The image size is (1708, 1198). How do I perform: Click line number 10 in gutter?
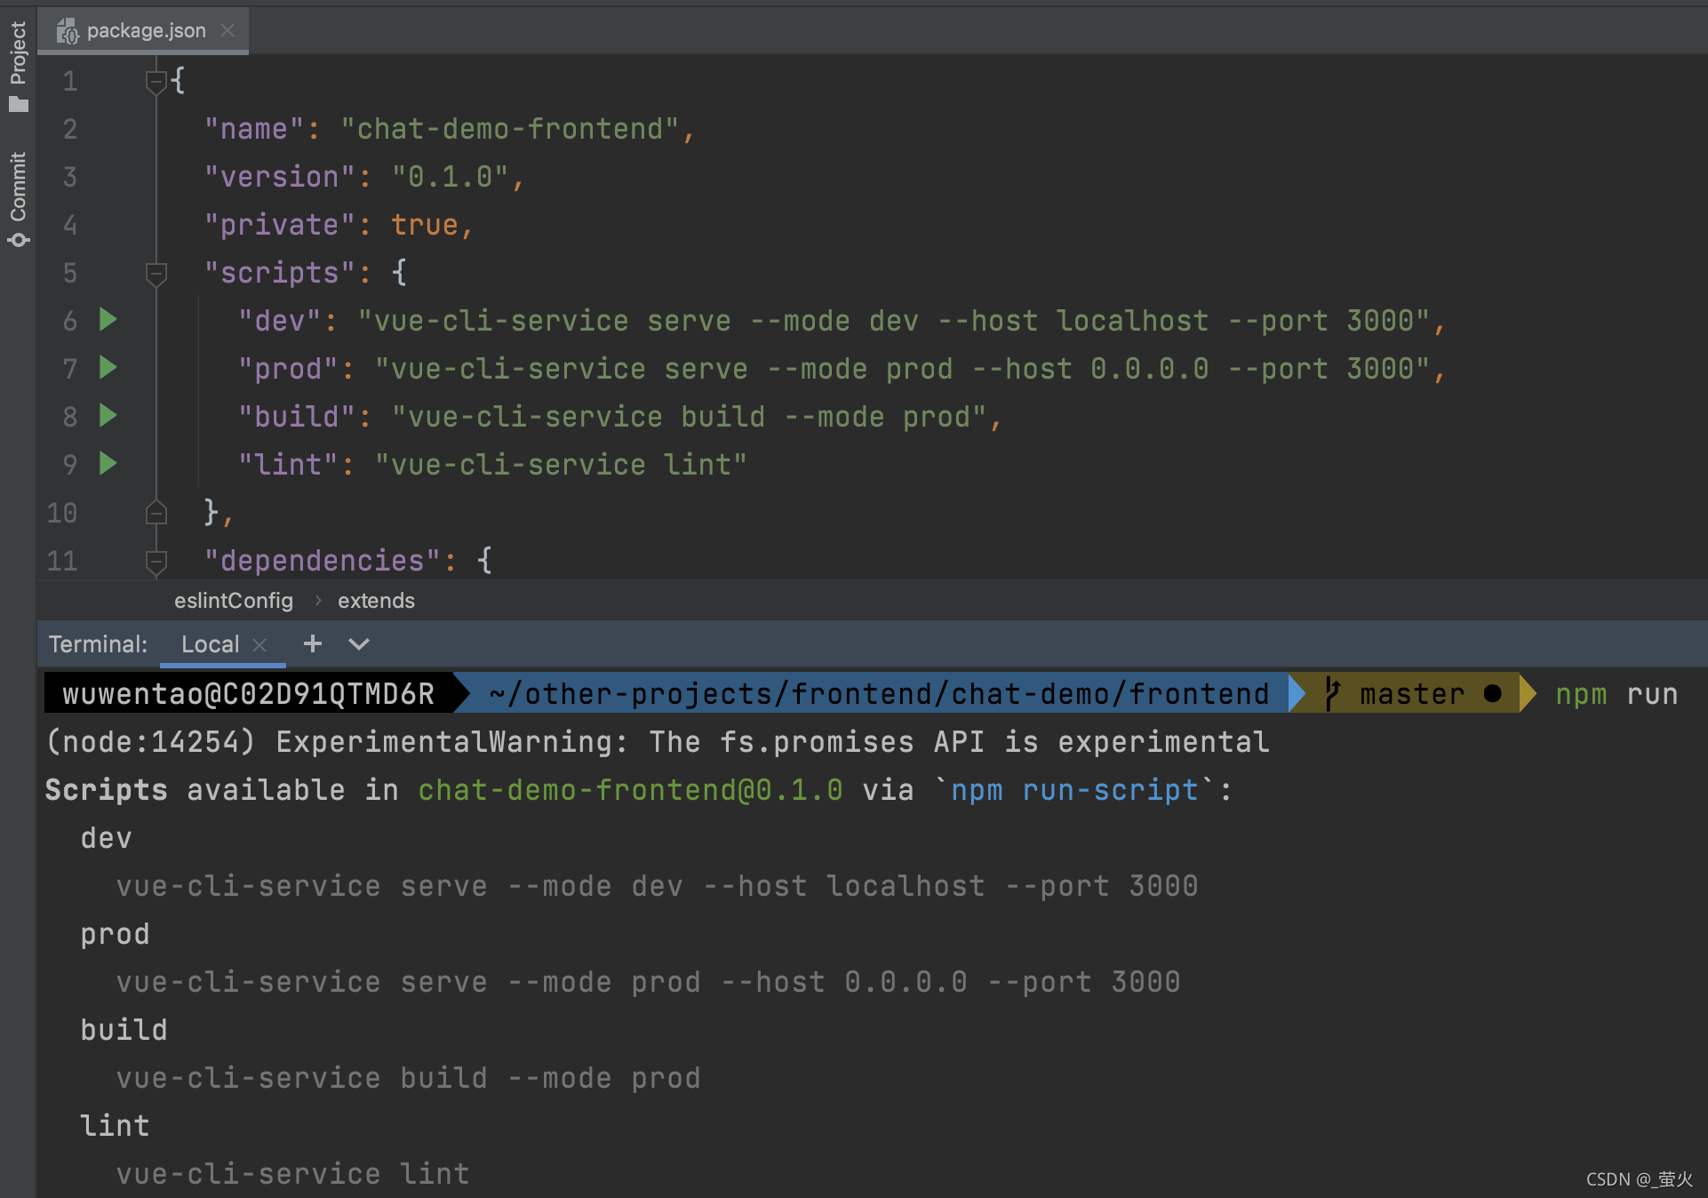pos(62,513)
